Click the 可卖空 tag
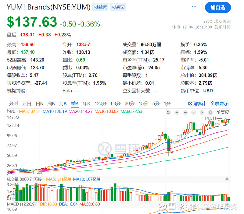Screen dimensions: 244x214 [118, 7]
